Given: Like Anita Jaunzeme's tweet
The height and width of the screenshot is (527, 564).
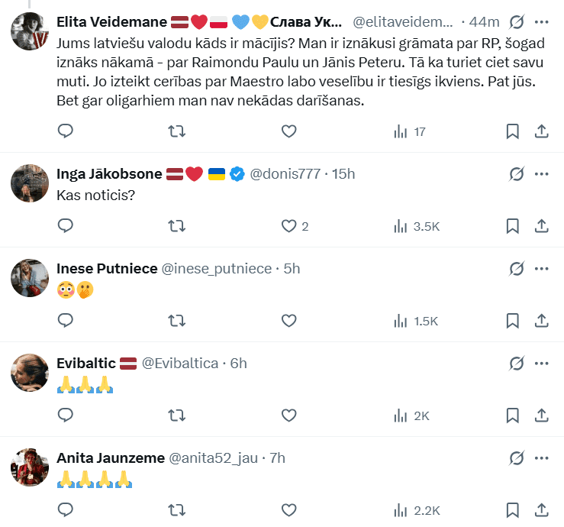Looking at the screenshot, I should point(288,509).
